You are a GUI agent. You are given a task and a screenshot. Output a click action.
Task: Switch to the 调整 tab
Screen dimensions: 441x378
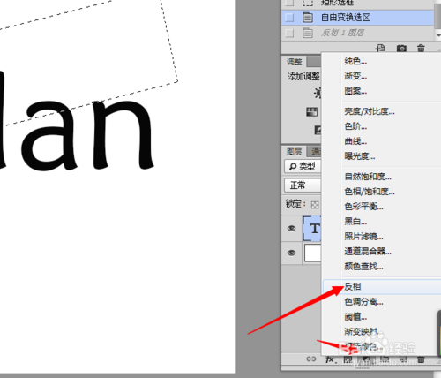coord(295,62)
